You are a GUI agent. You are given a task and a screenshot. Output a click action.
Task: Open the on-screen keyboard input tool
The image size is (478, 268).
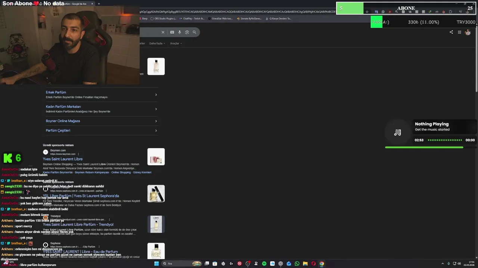point(172,32)
